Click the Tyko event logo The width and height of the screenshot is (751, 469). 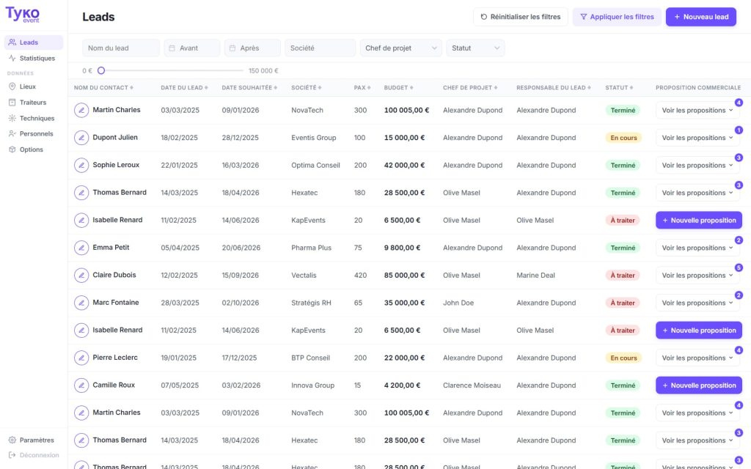[x=23, y=15]
